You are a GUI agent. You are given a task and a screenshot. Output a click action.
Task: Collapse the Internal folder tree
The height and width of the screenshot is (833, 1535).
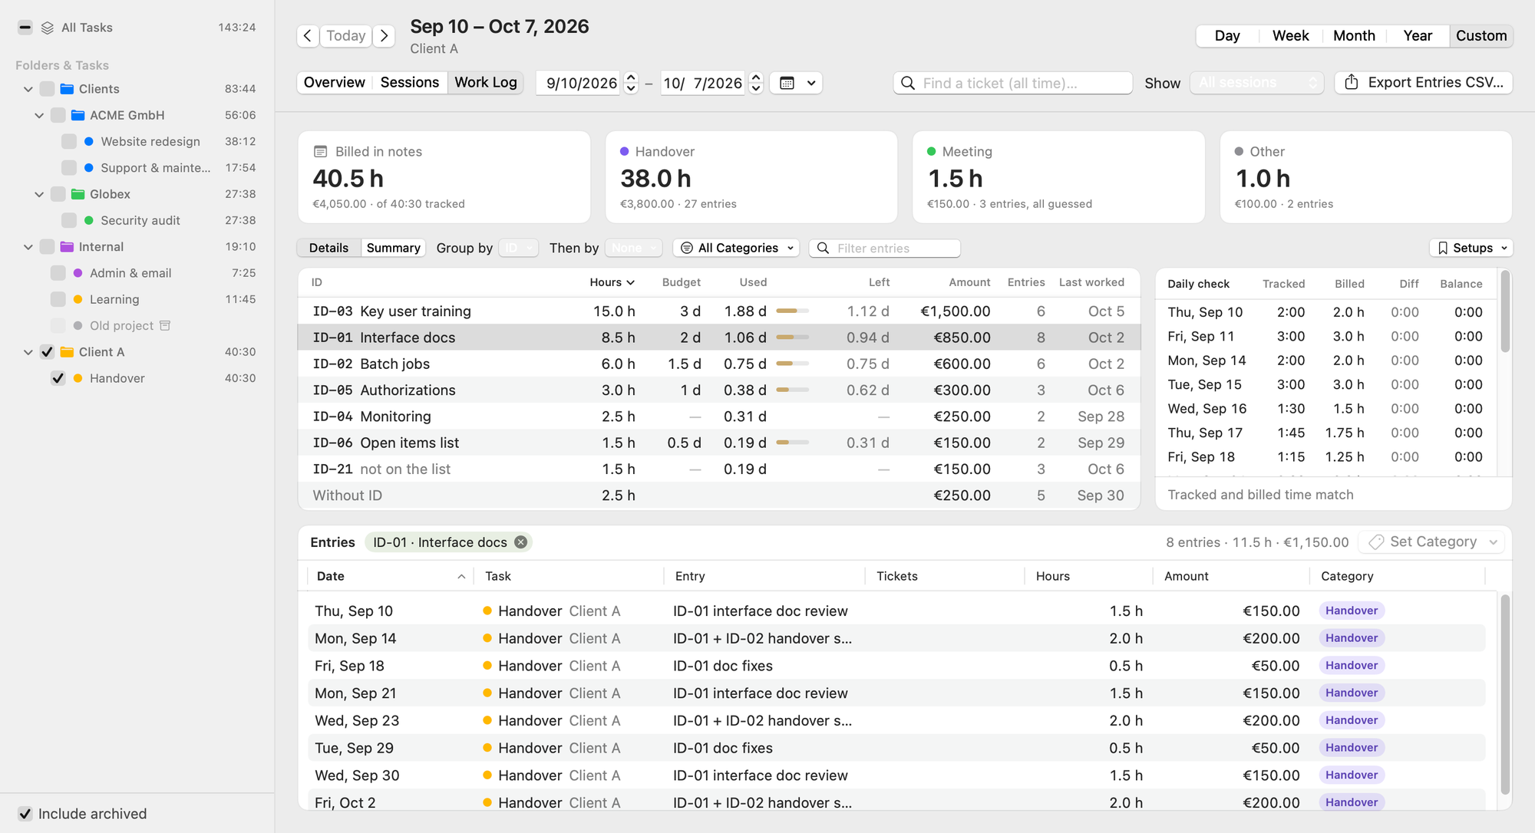28,247
